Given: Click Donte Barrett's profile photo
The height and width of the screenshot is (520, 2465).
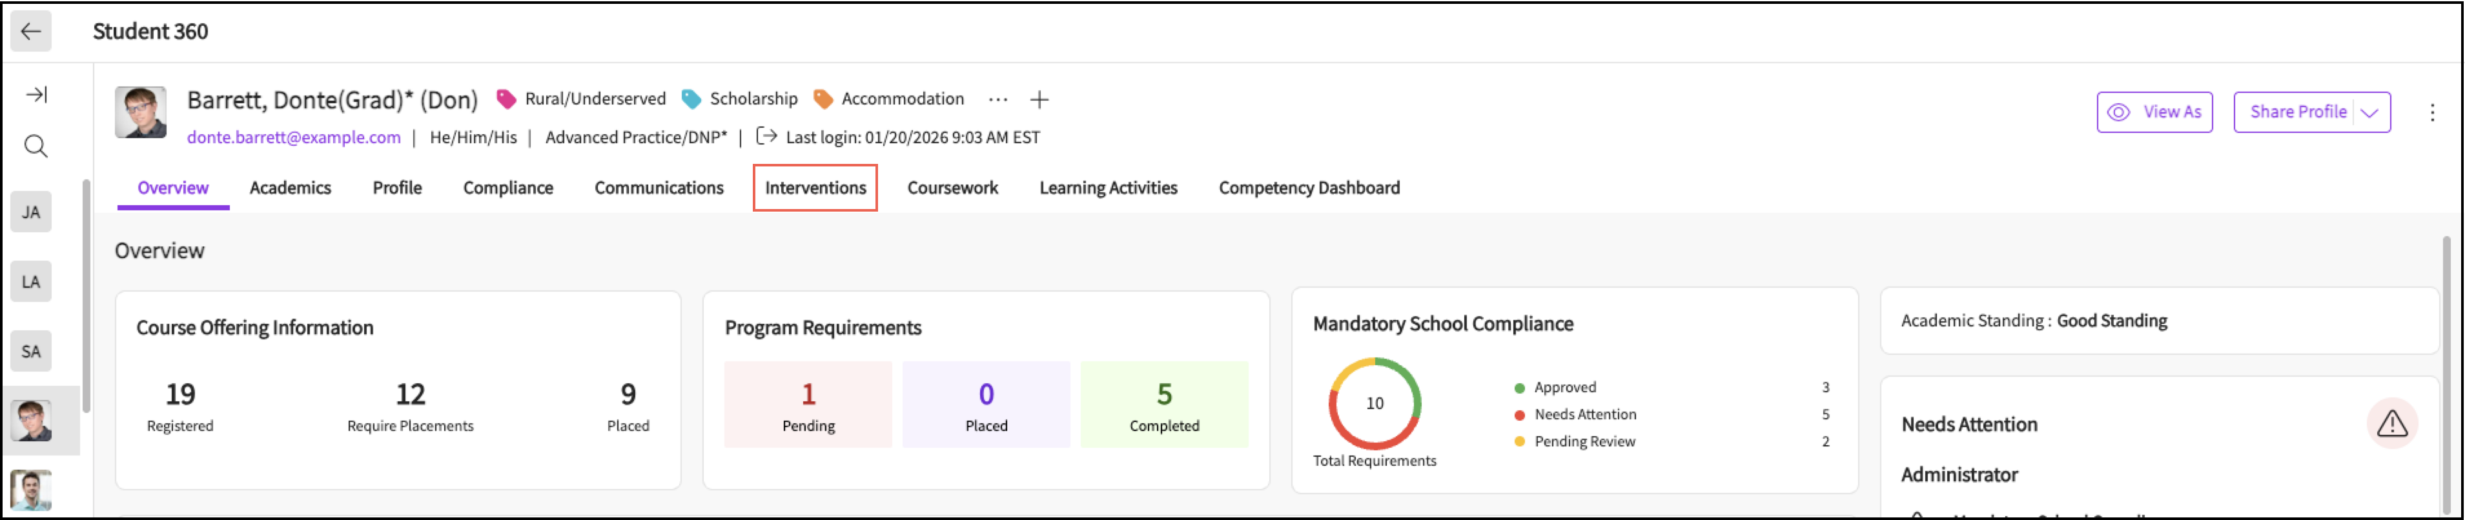Looking at the screenshot, I should [141, 113].
